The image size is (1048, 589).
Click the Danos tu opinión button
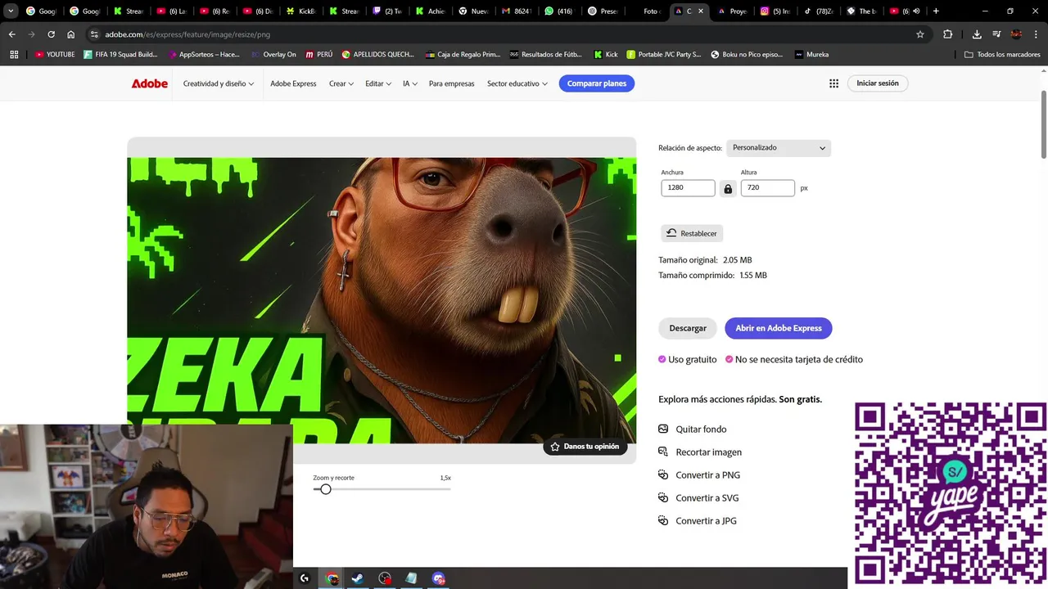tap(585, 447)
